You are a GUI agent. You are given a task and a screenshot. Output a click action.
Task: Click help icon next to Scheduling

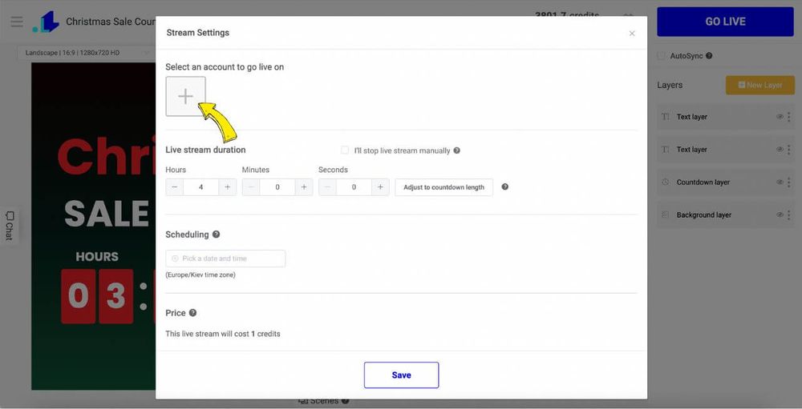point(217,235)
